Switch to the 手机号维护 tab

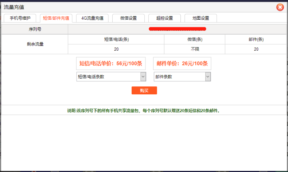click(20, 18)
